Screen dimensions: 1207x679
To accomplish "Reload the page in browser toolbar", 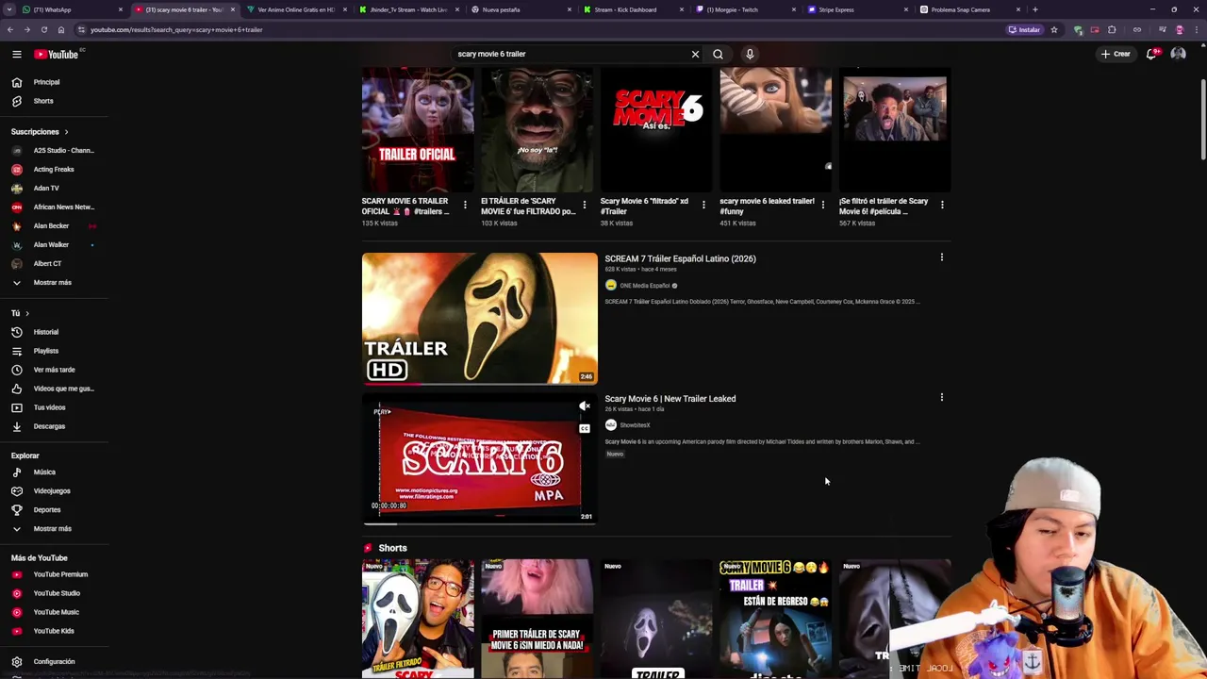I will click(43, 29).
